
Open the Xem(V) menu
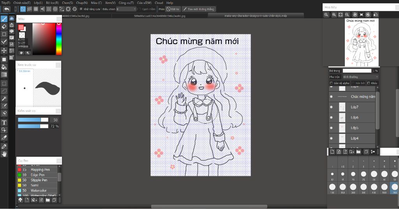pyautogui.click(x=110, y=3)
